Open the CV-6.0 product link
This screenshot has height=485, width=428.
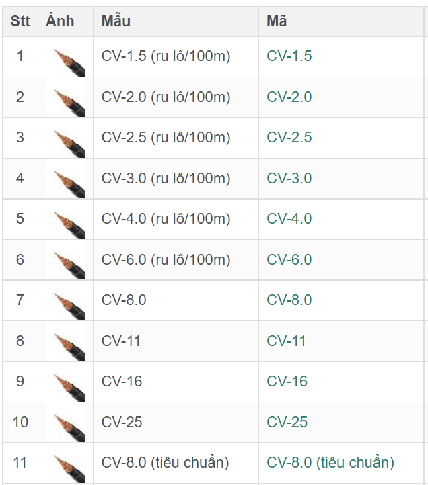pyautogui.click(x=289, y=260)
